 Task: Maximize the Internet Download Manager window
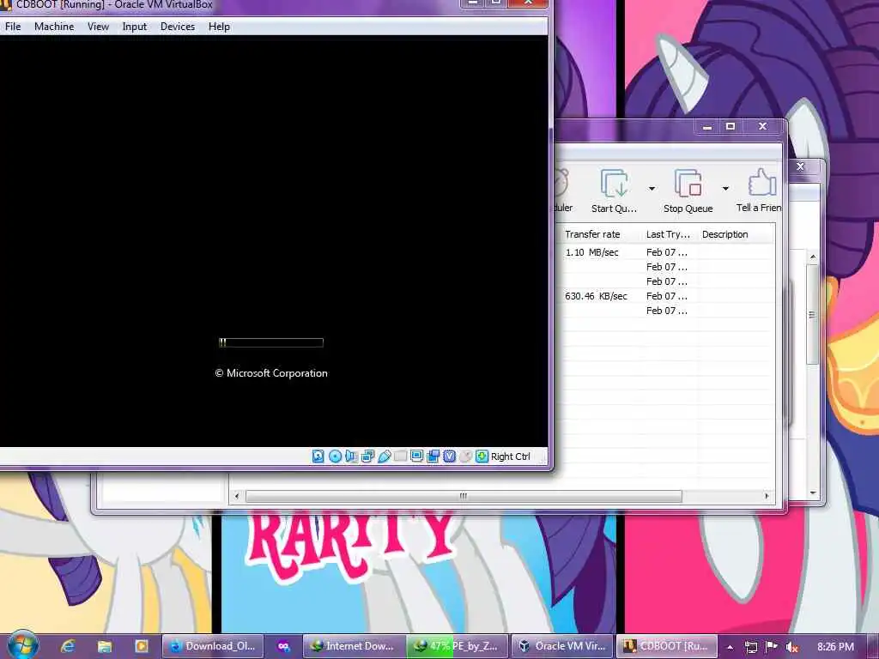pyautogui.click(x=730, y=126)
